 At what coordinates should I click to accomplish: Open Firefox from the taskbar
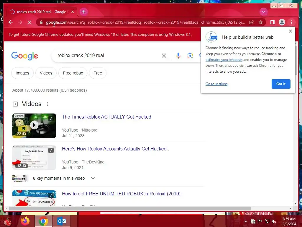(x=25, y=221)
